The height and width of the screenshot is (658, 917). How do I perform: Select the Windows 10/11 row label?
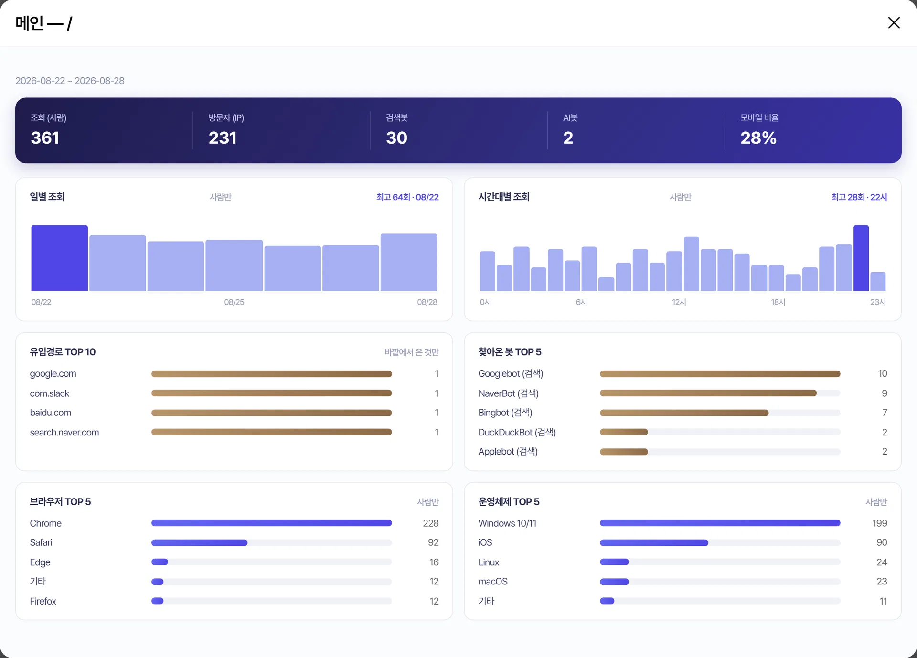point(507,523)
